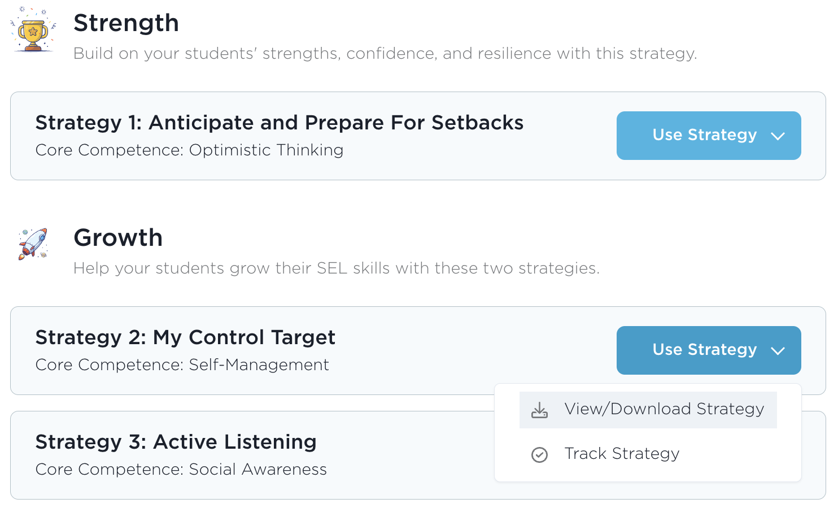838x512 pixels.
Task: Click the download icon in the dropdown menu
Action: (x=539, y=410)
